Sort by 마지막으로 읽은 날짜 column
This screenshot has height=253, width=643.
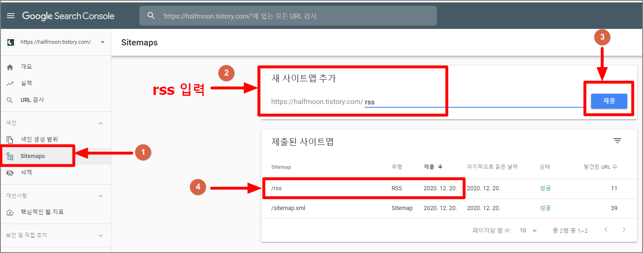point(492,167)
